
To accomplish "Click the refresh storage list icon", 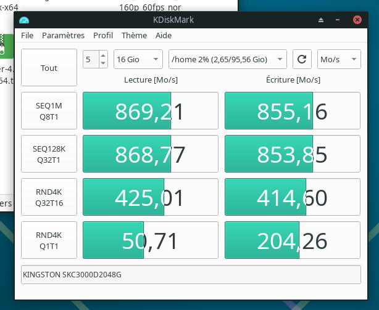I will tap(301, 59).
